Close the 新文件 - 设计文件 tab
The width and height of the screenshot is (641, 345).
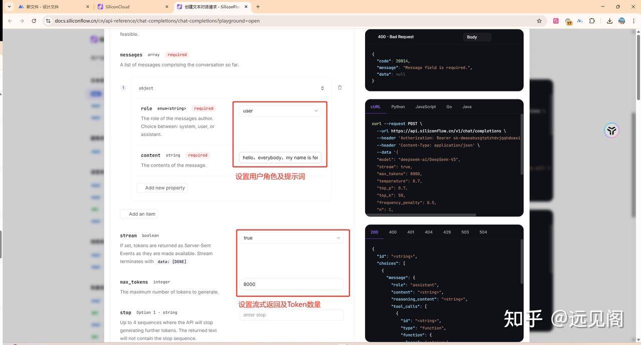tap(88, 6)
